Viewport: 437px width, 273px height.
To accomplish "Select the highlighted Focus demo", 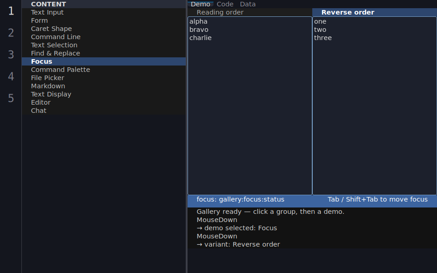I will pos(104,61).
